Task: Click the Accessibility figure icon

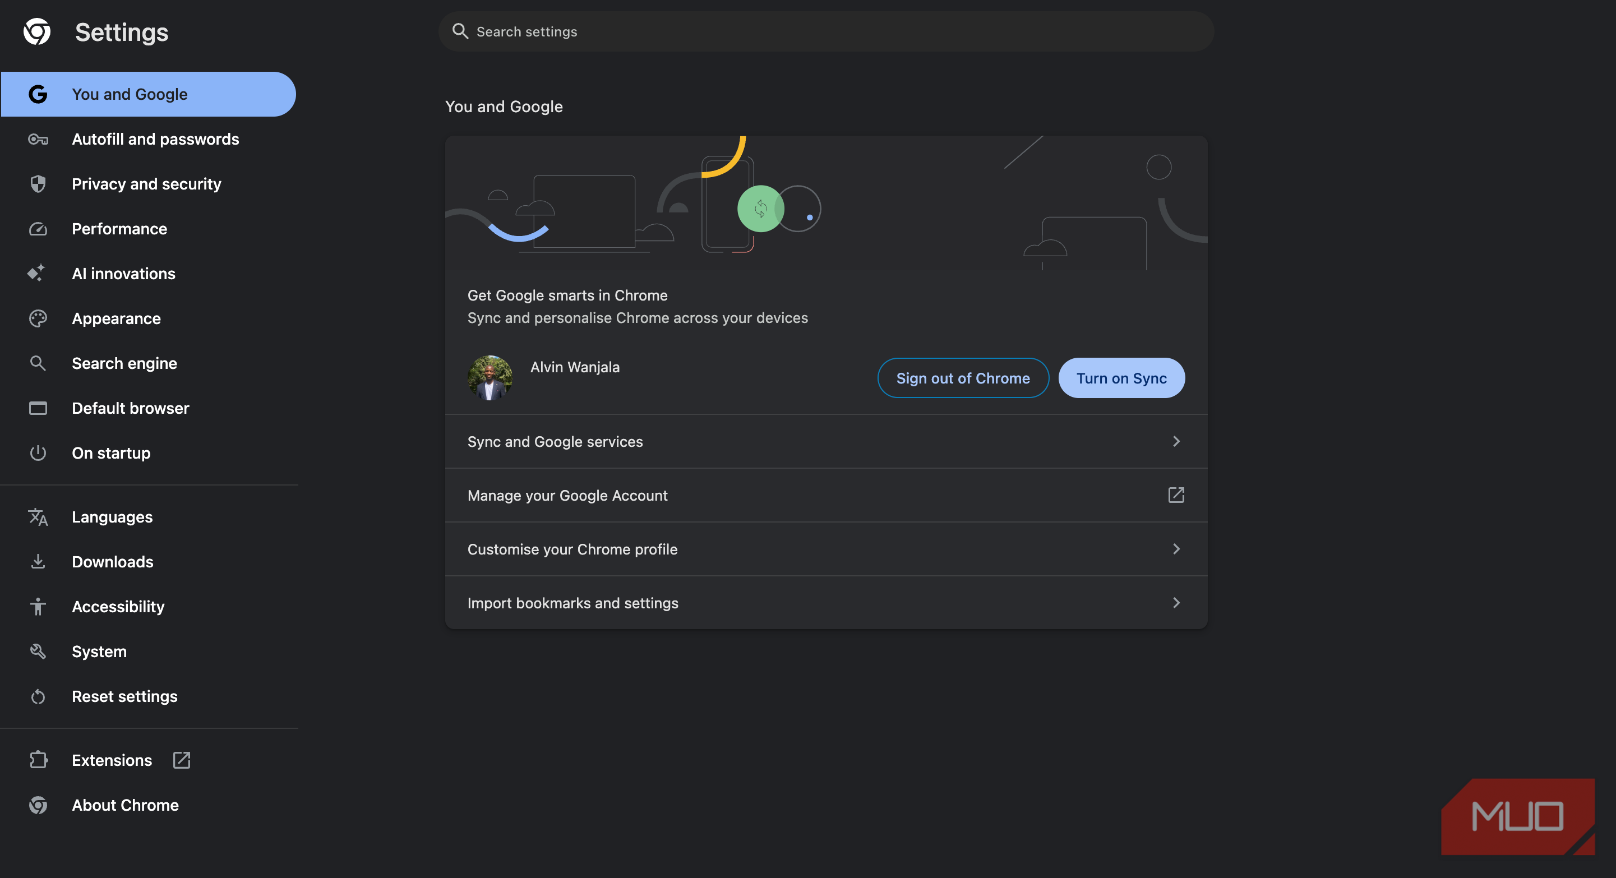Action: (x=38, y=607)
